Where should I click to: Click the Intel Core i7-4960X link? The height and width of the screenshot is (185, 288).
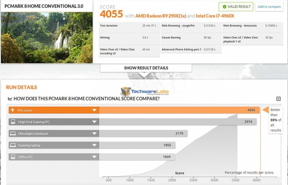(x=215, y=16)
